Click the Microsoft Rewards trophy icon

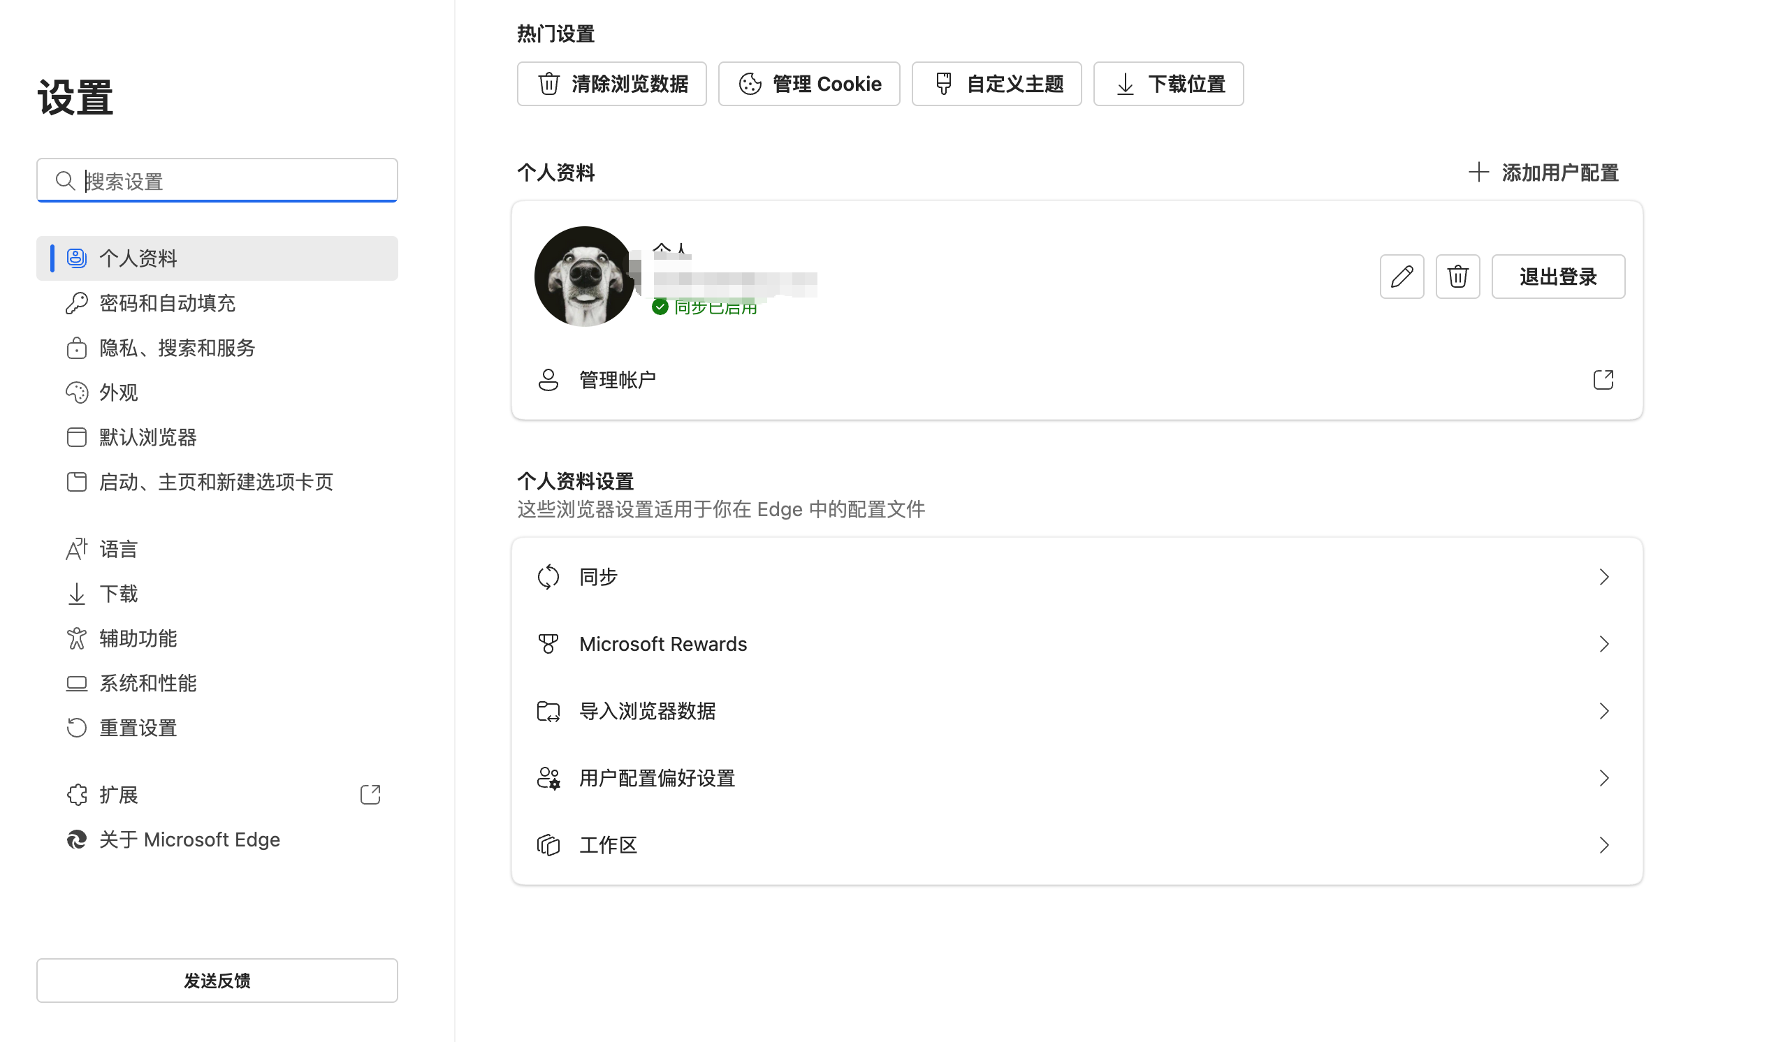[548, 644]
